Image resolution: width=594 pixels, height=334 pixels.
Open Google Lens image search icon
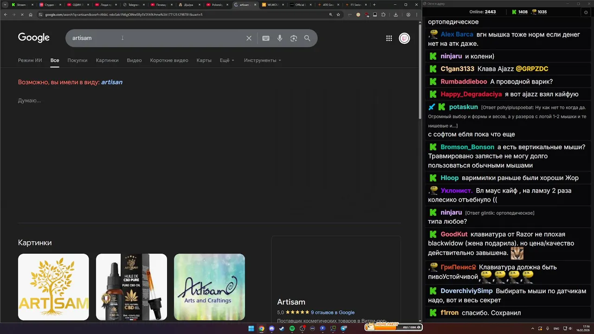tap(293, 38)
